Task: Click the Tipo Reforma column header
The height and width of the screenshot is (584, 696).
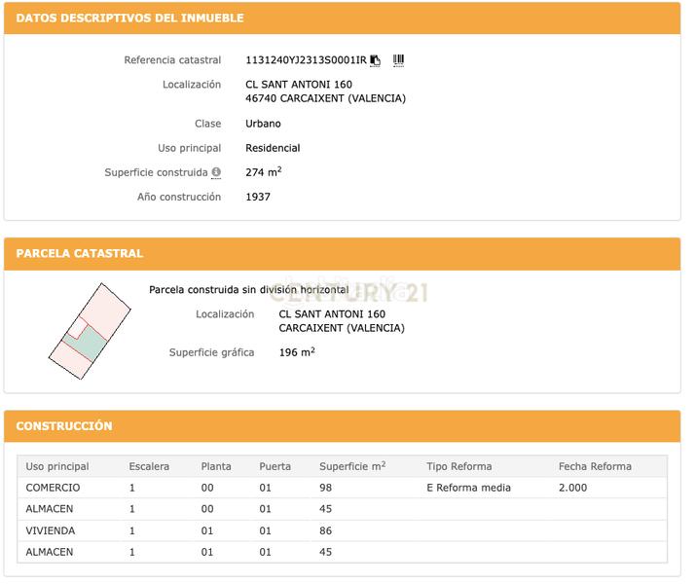Action: click(458, 466)
